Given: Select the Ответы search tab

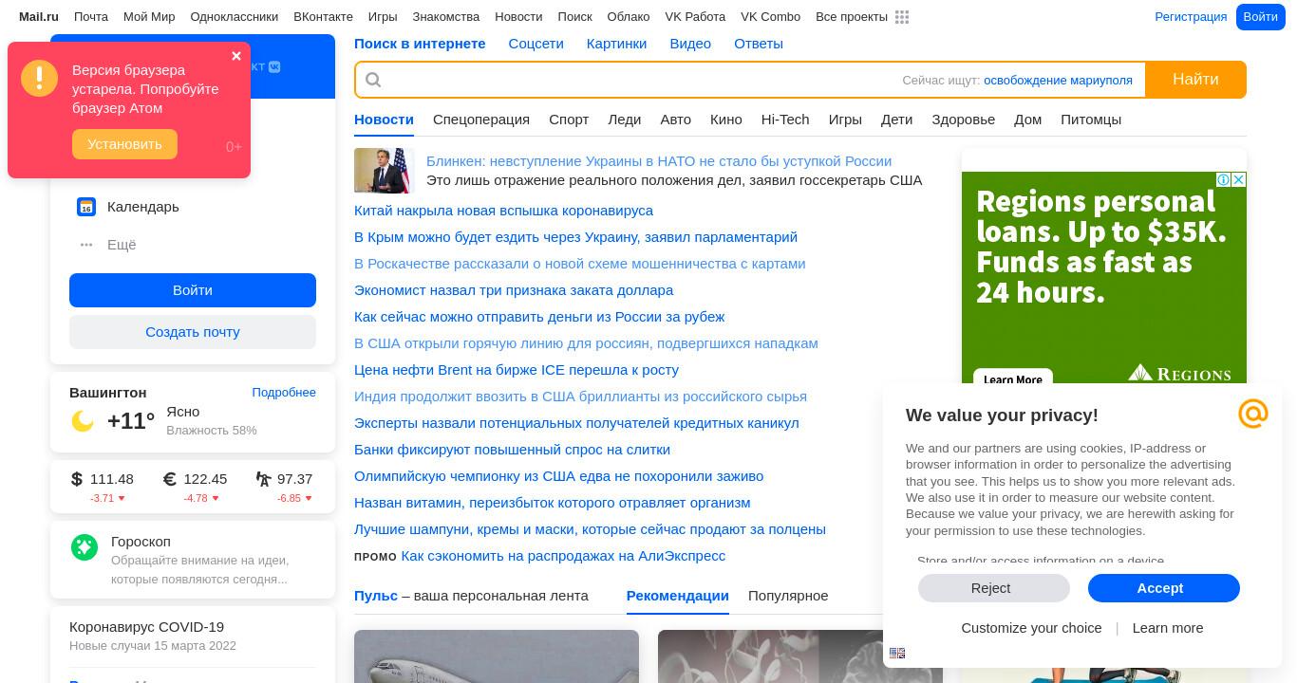Looking at the screenshot, I should [x=759, y=44].
